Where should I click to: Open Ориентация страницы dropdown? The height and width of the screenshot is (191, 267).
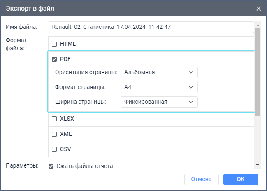pyautogui.click(x=159, y=72)
